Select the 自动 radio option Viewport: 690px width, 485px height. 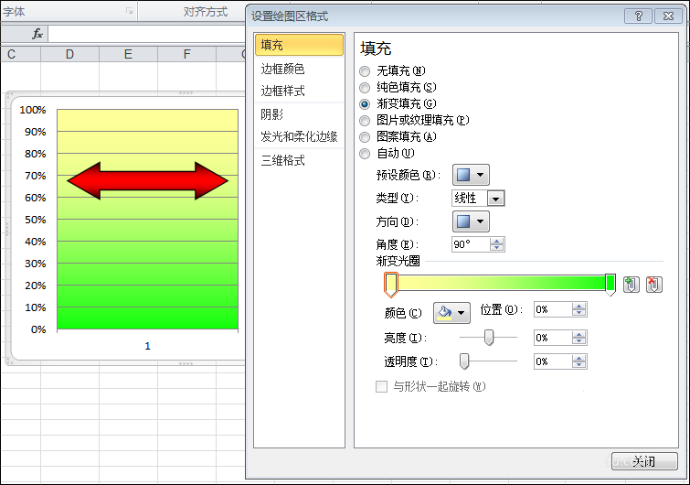[x=365, y=154]
